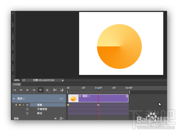This screenshot has height=131, width=178.
Task: Click the work area start handle
Action: [68, 92]
